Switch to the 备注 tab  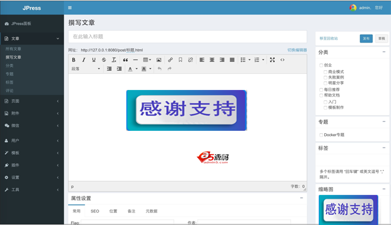[131, 211]
